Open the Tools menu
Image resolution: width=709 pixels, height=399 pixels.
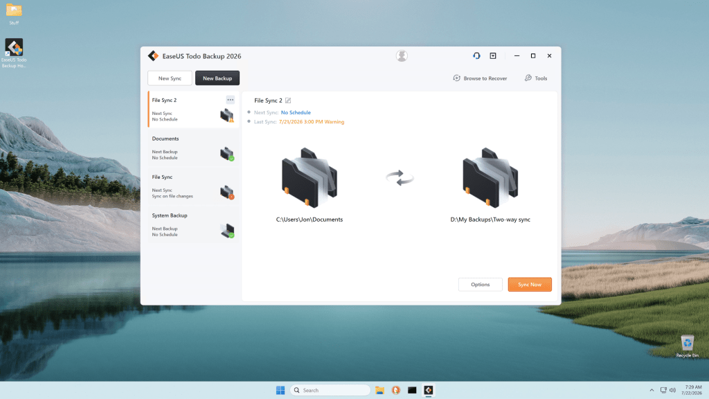536,78
